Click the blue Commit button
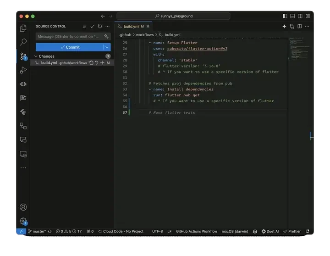This screenshot has width=330, height=256. (70, 47)
